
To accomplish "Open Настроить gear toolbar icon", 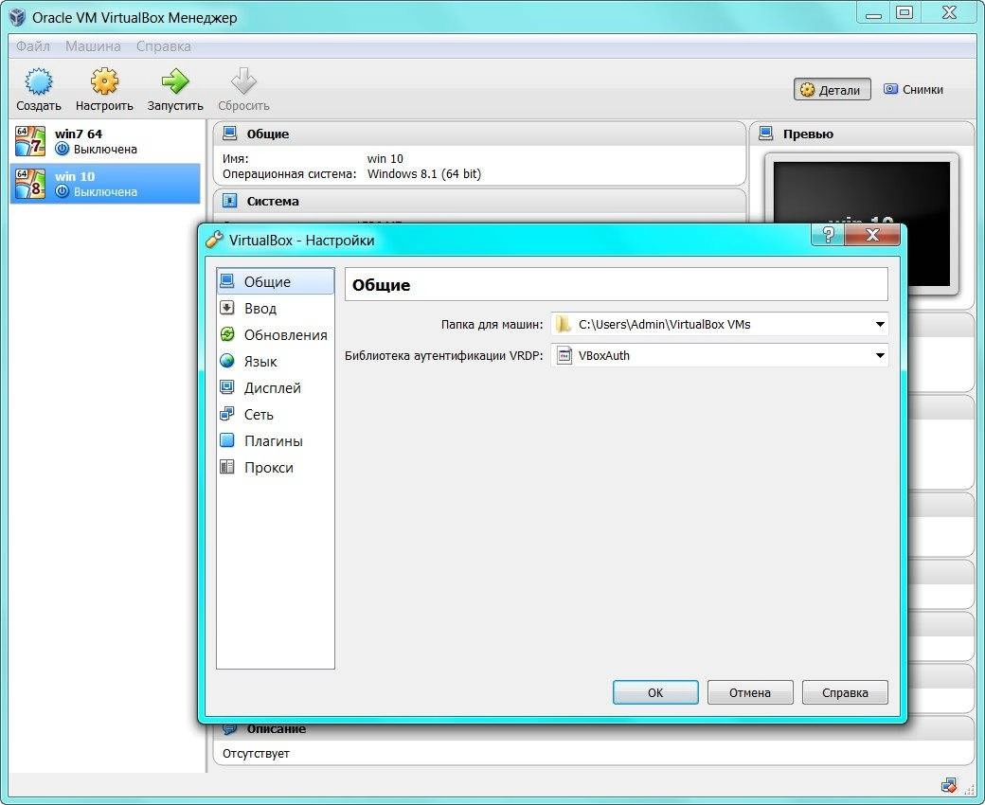I will (x=104, y=81).
